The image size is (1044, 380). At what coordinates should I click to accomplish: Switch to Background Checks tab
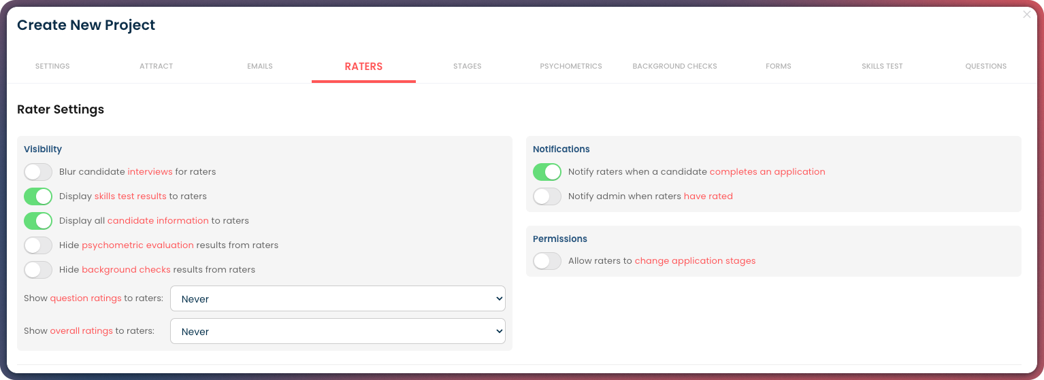tap(674, 67)
